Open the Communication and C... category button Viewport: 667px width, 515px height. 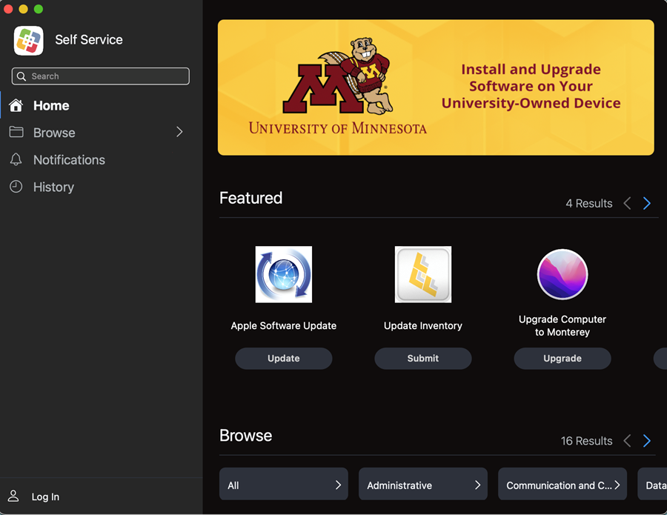563,484
